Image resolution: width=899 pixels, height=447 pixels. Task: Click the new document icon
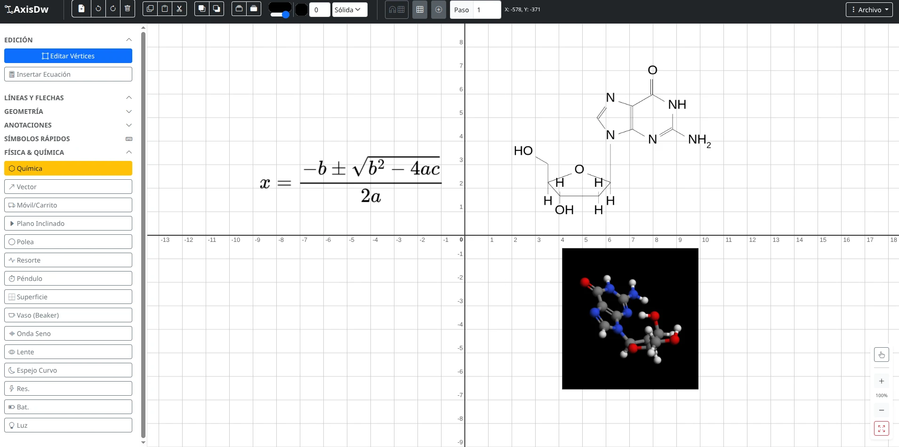click(x=81, y=9)
